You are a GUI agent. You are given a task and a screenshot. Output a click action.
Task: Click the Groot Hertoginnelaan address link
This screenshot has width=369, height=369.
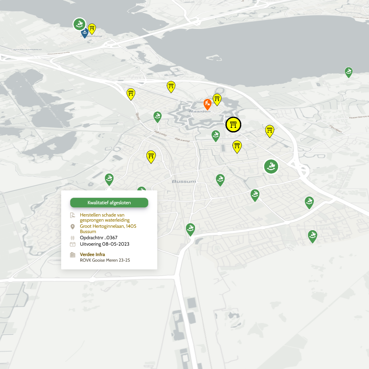coord(108,229)
